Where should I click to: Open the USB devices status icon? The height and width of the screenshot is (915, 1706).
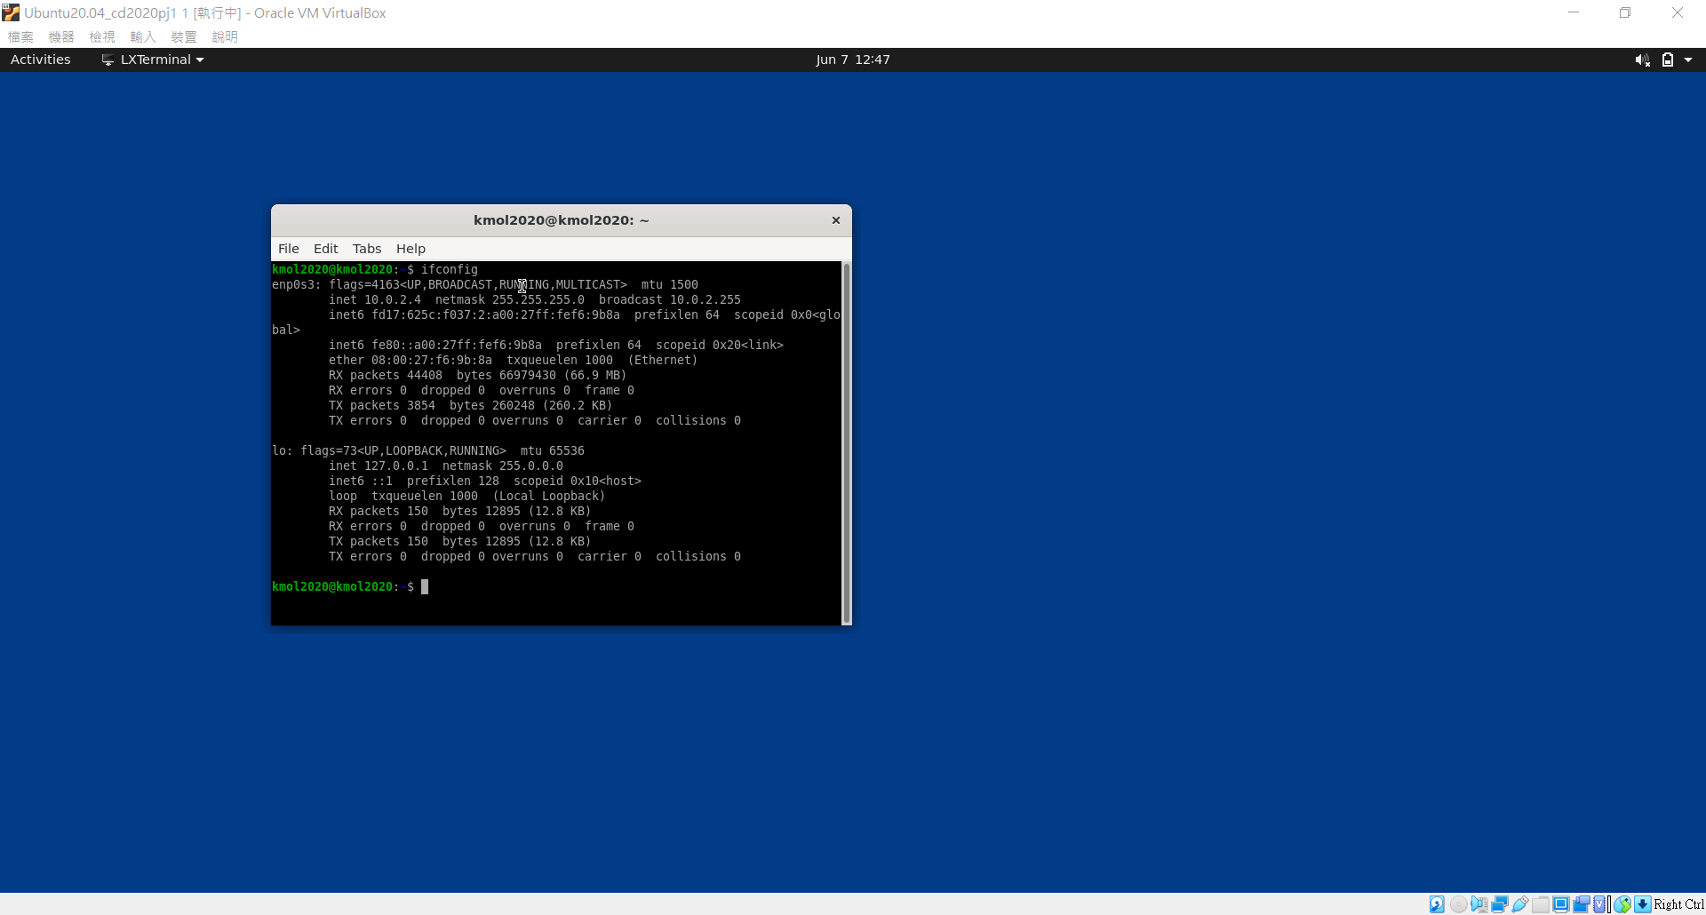tap(1520, 904)
